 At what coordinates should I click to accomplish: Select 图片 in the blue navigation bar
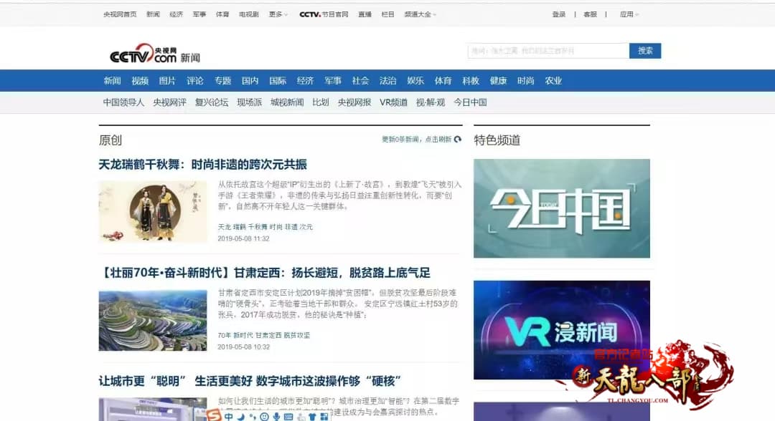tap(167, 80)
